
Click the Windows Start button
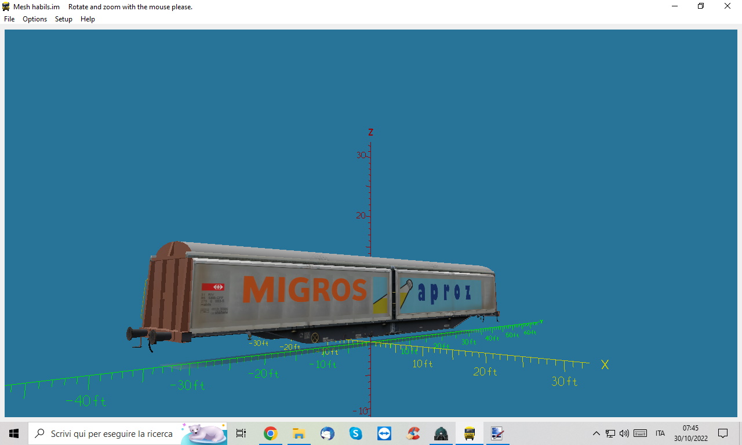14,433
